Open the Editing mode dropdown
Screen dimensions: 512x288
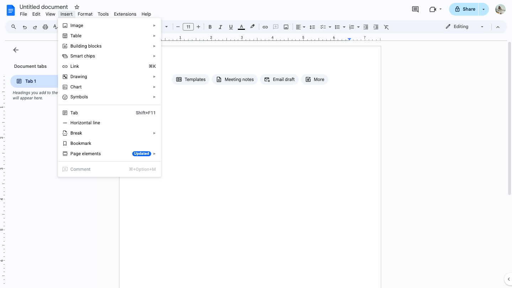point(465,27)
